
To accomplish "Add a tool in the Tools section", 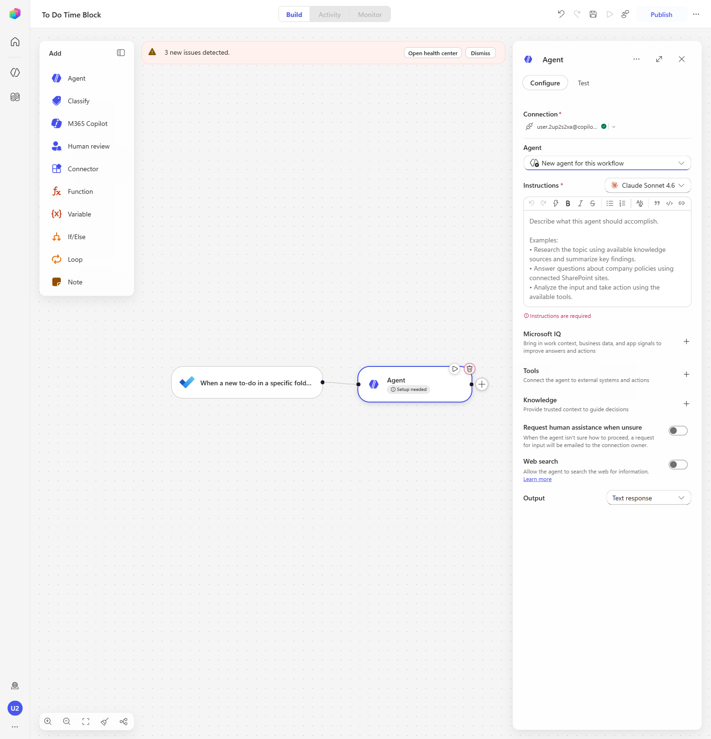I will [686, 374].
